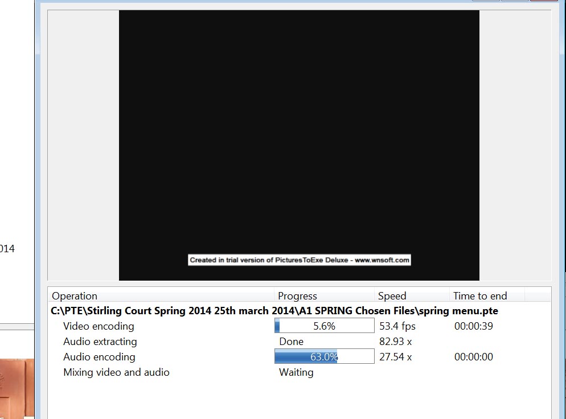Click the 82.93 x speed value

(x=396, y=342)
